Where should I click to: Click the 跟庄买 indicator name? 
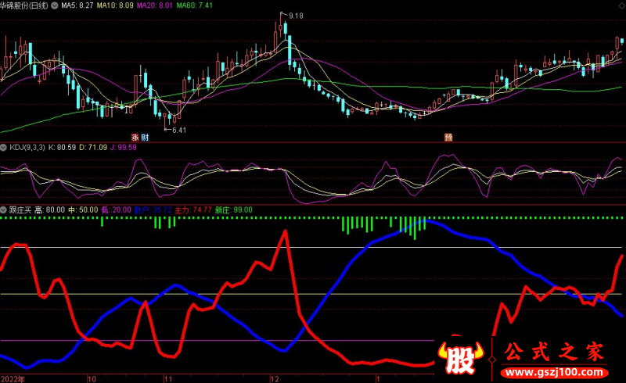click(x=20, y=209)
